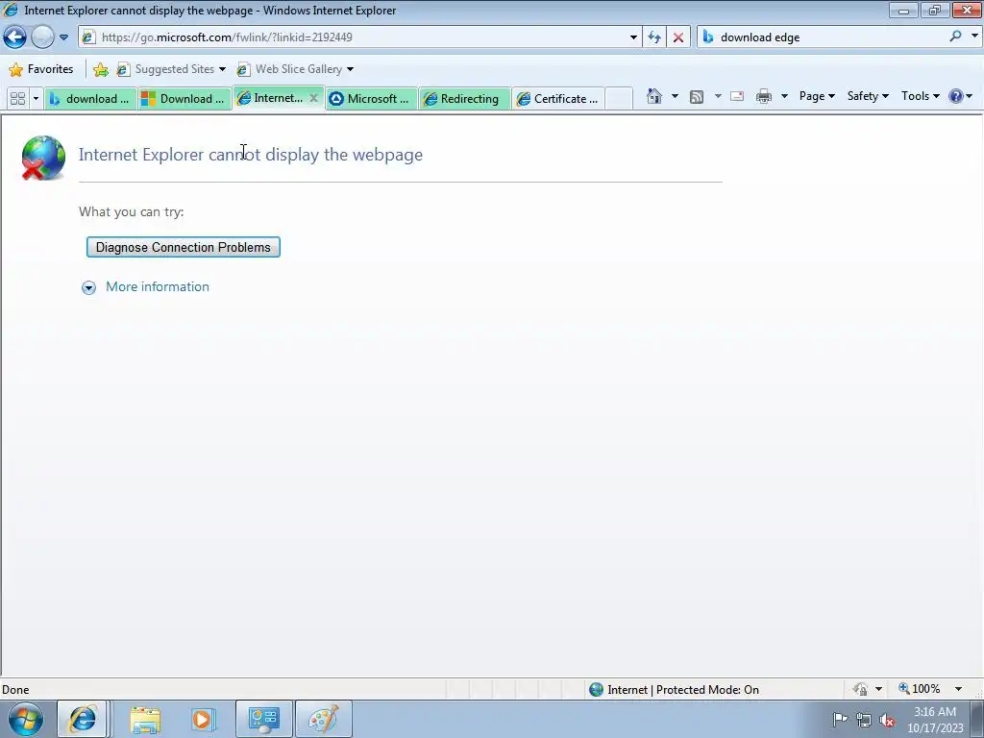This screenshot has width=984, height=738.
Task: Click the Windows Start button
Action: (x=26, y=719)
